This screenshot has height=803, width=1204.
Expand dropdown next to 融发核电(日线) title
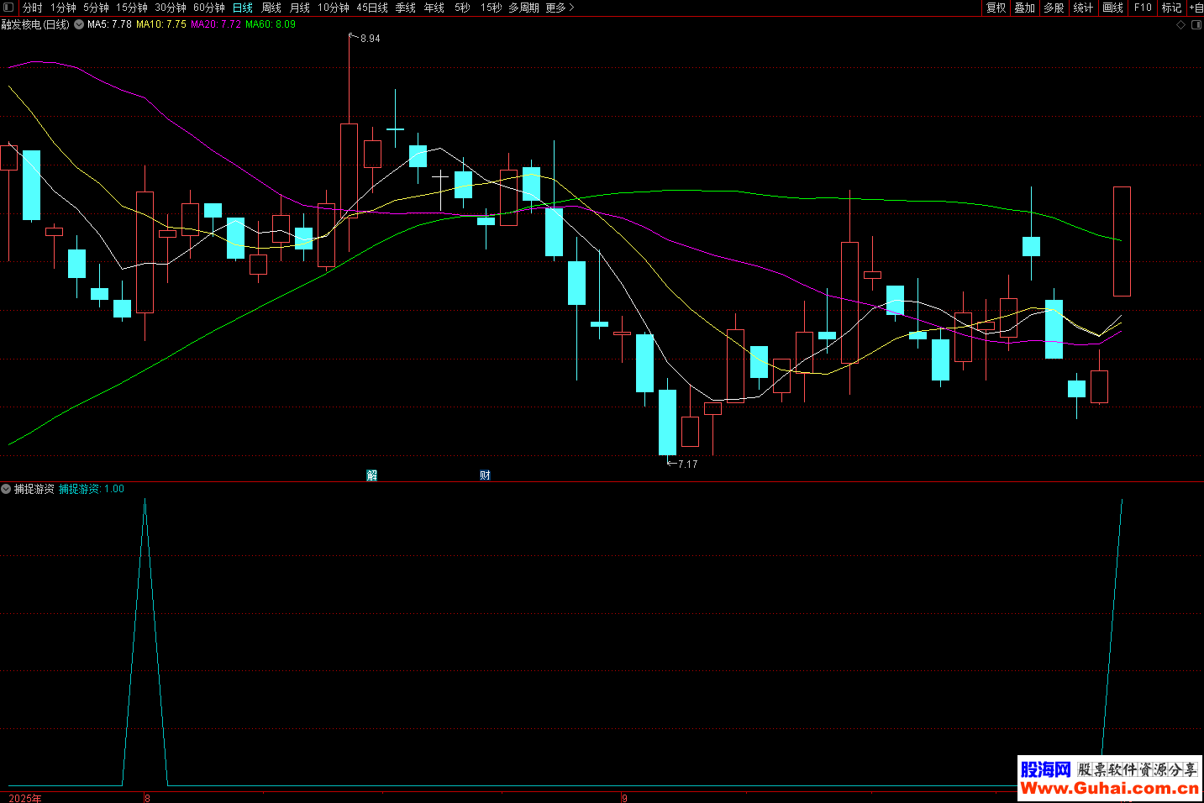pyautogui.click(x=79, y=25)
